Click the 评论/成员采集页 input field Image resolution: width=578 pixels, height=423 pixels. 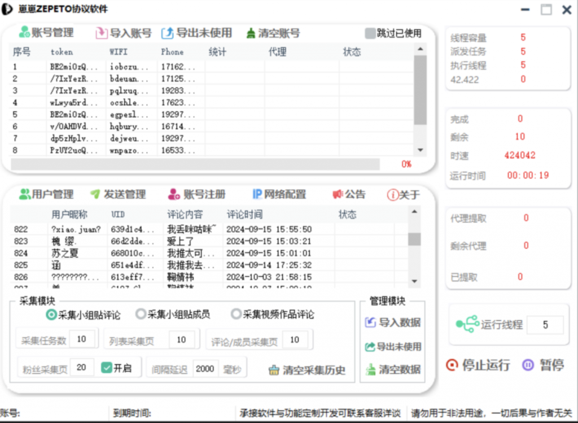295,339
